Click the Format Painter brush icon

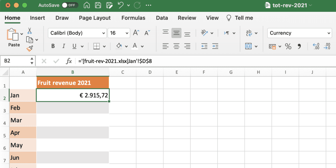(x=30, y=49)
